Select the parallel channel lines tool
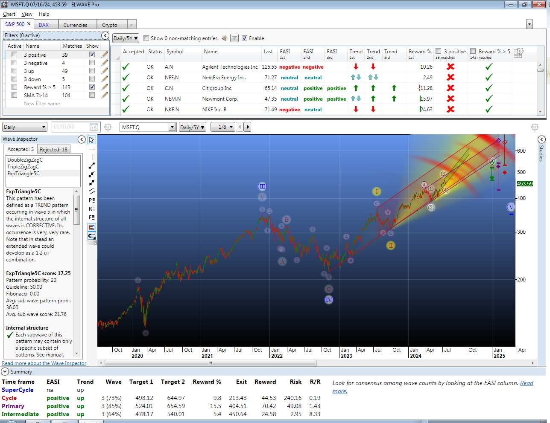This screenshot has height=423, width=550. (x=92, y=191)
